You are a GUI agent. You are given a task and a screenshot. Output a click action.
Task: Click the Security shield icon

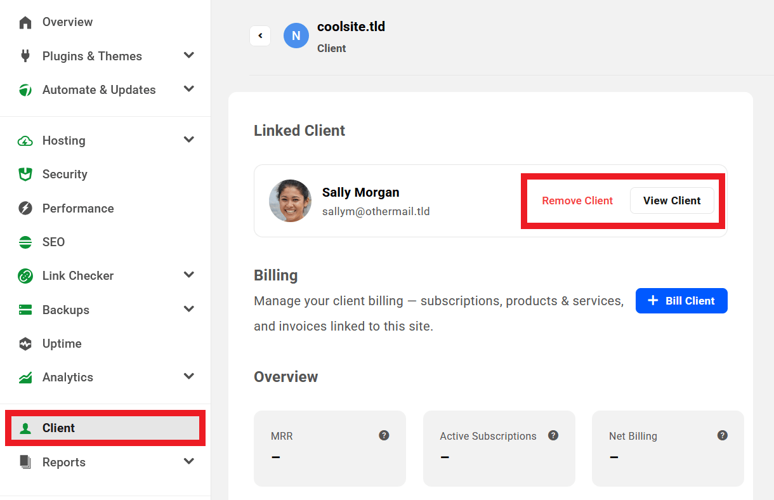tap(25, 174)
